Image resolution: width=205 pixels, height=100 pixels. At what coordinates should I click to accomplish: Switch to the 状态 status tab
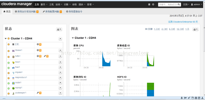coord(7,11)
